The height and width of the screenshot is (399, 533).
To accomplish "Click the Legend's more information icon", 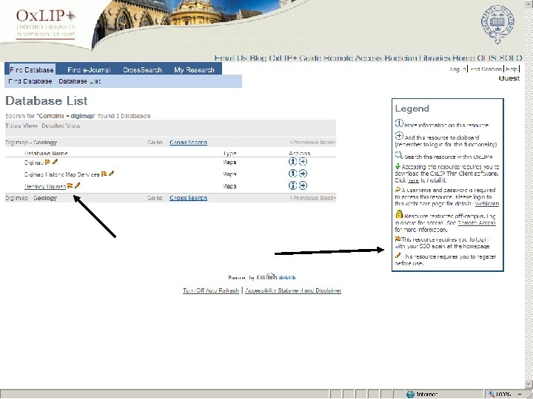I will [399, 123].
